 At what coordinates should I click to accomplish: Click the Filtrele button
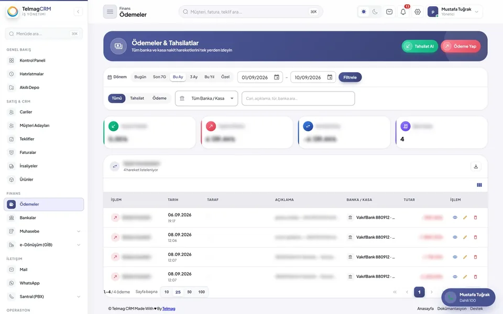tap(350, 77)
